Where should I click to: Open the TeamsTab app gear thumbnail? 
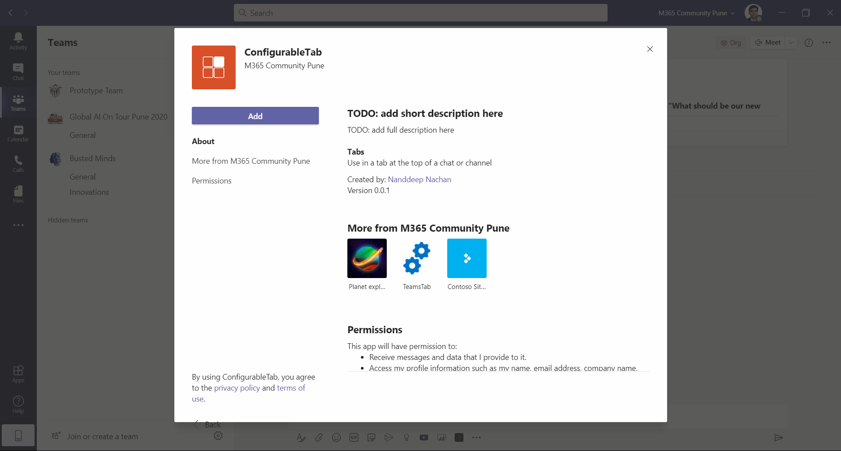417,258
